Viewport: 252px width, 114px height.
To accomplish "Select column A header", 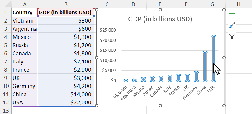I will tap(25, 4).
